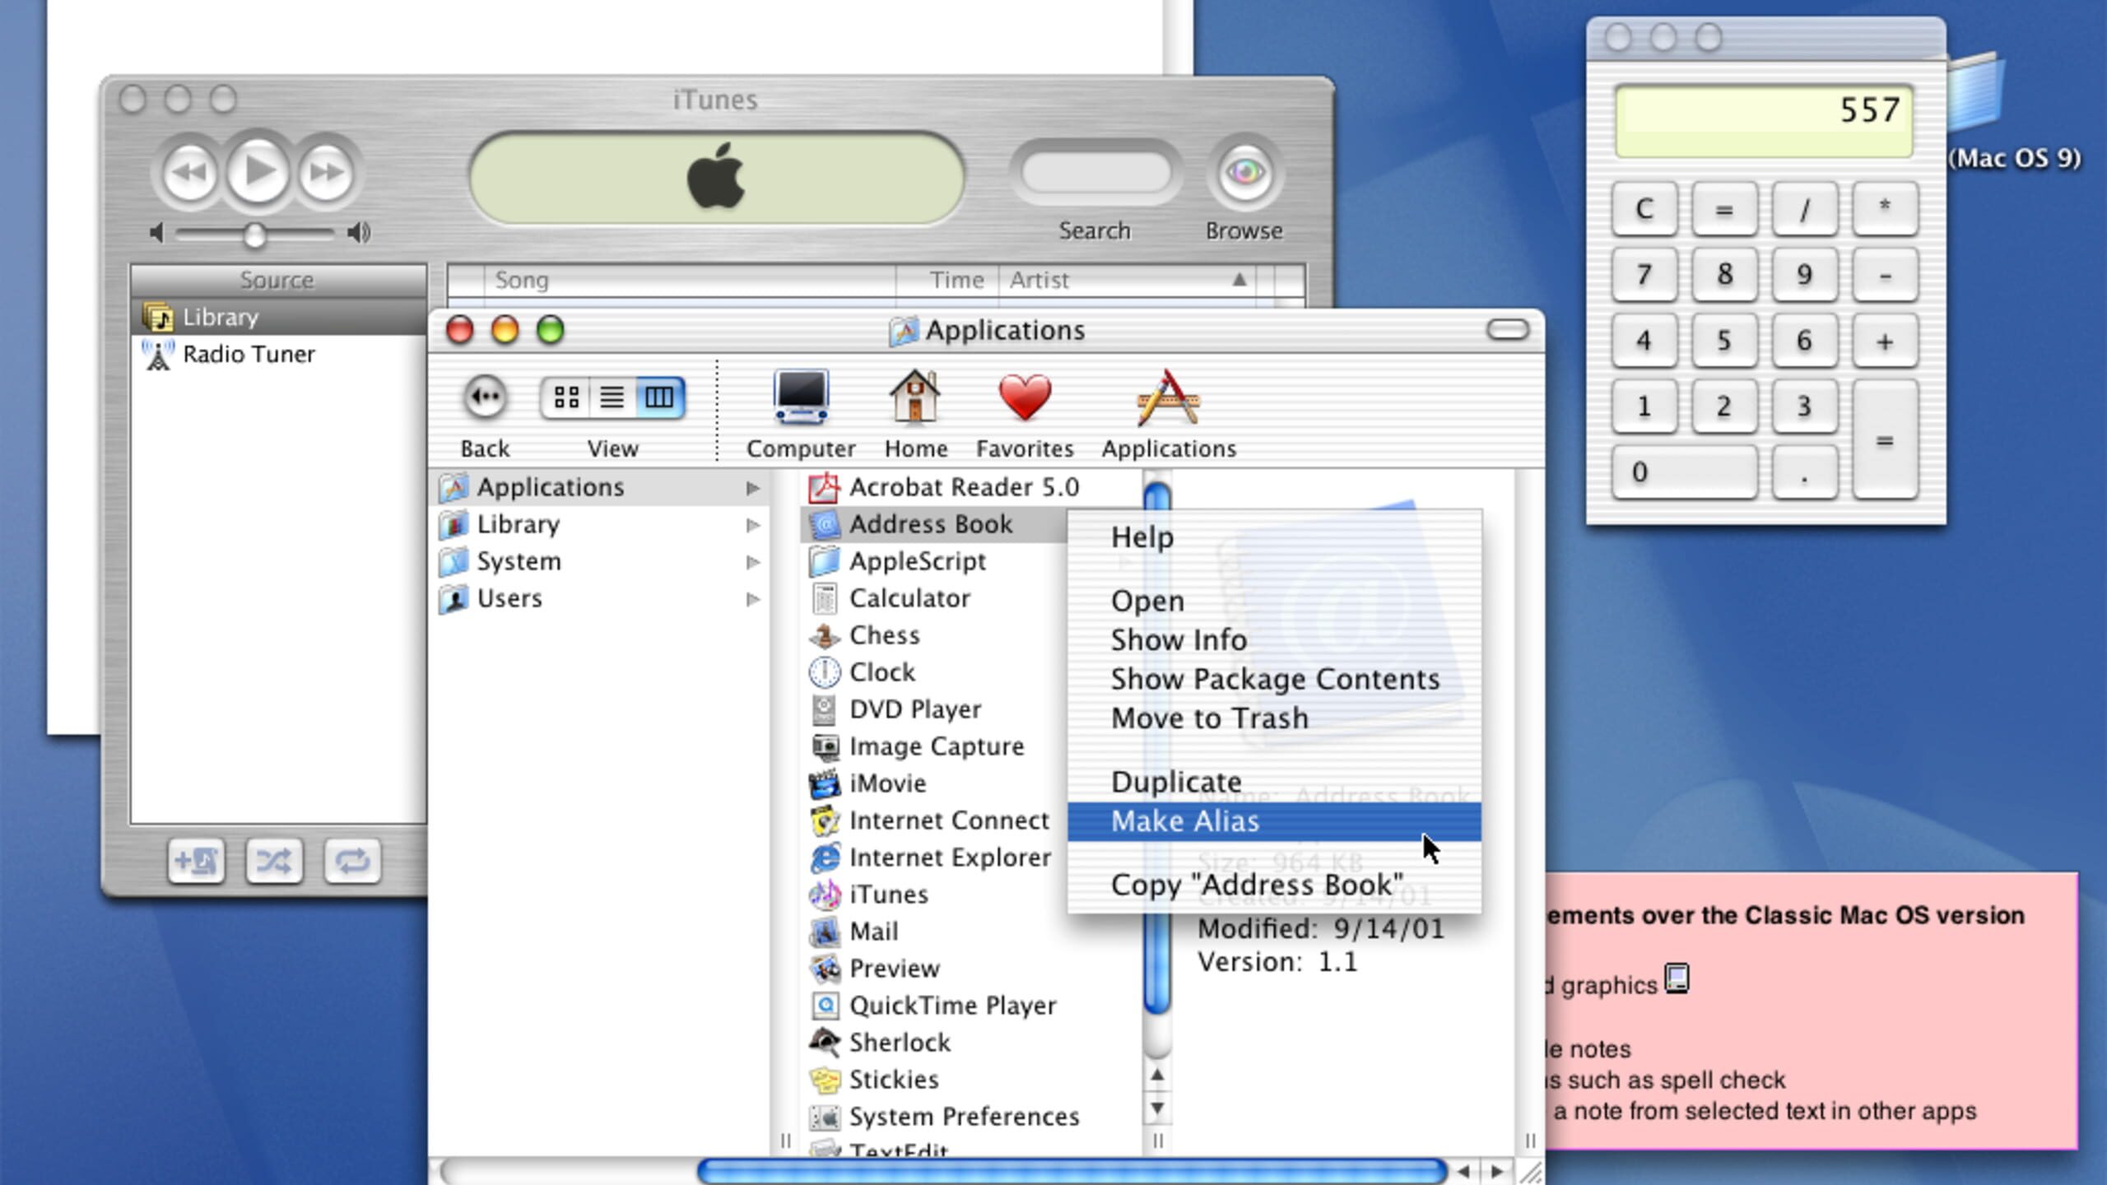Expand the Applications folder arrow

click(752, 488)
